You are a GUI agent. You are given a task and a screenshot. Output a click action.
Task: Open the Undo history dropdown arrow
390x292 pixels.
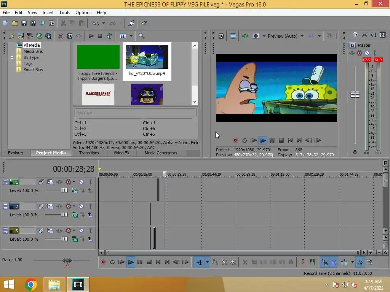click(x=104, y=23)
